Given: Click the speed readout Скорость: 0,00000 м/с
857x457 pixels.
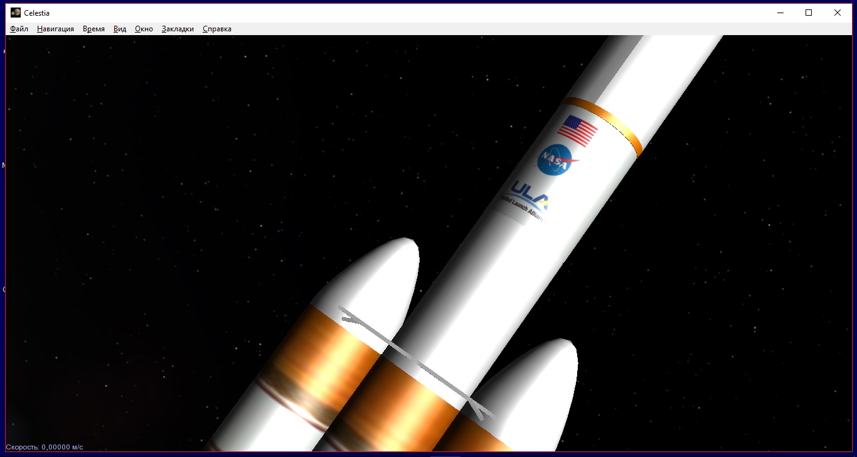Looking at the screenshot, I should pos(45,447).
